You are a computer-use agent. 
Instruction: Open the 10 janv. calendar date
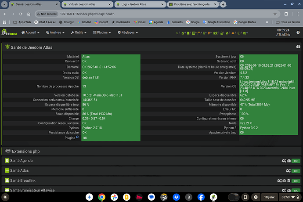(x=269, y=197)
